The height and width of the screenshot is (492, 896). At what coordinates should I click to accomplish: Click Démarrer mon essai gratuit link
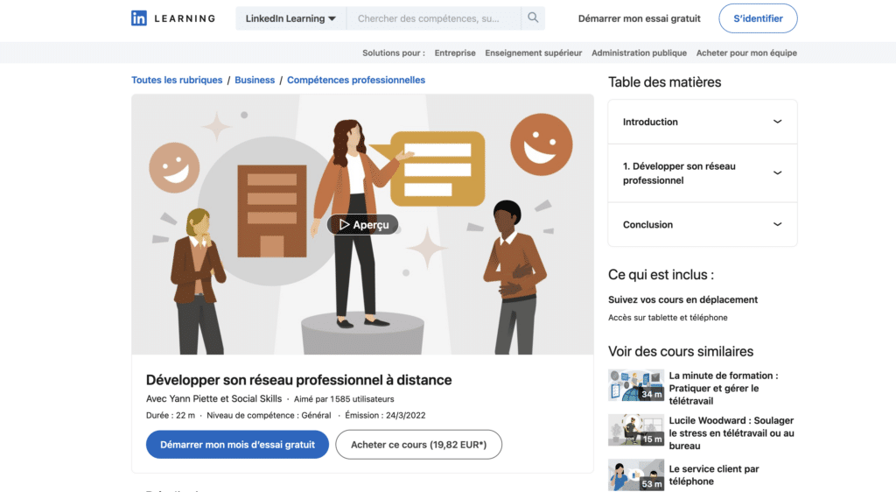tap(639, 18)
